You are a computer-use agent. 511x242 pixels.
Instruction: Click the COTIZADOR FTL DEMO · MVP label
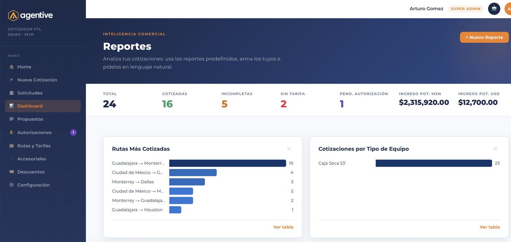tap(24, 32)
